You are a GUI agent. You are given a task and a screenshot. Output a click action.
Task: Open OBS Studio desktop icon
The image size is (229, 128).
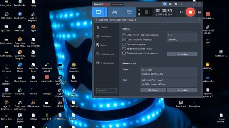click(x=6, y=16)
